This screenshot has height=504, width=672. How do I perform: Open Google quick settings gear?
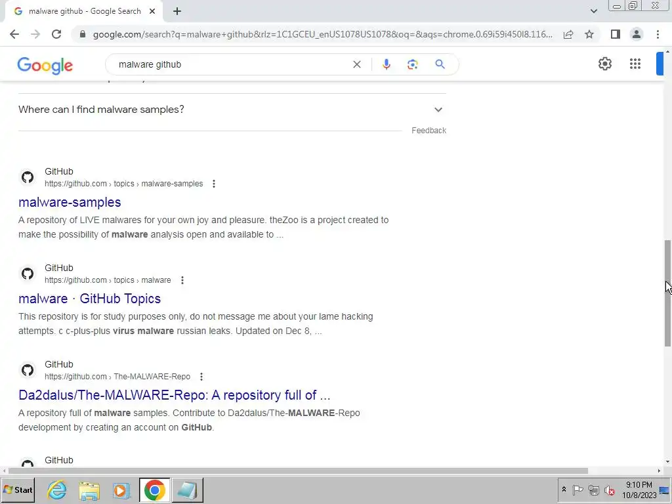click(x=604, y=64)
